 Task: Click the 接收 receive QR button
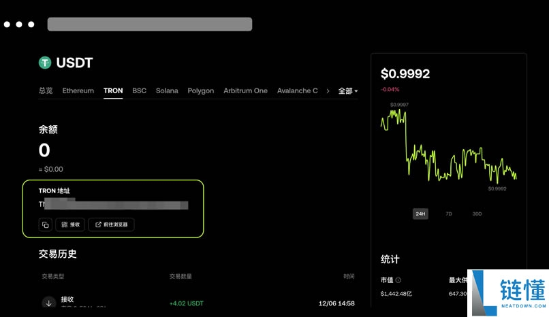70,224
